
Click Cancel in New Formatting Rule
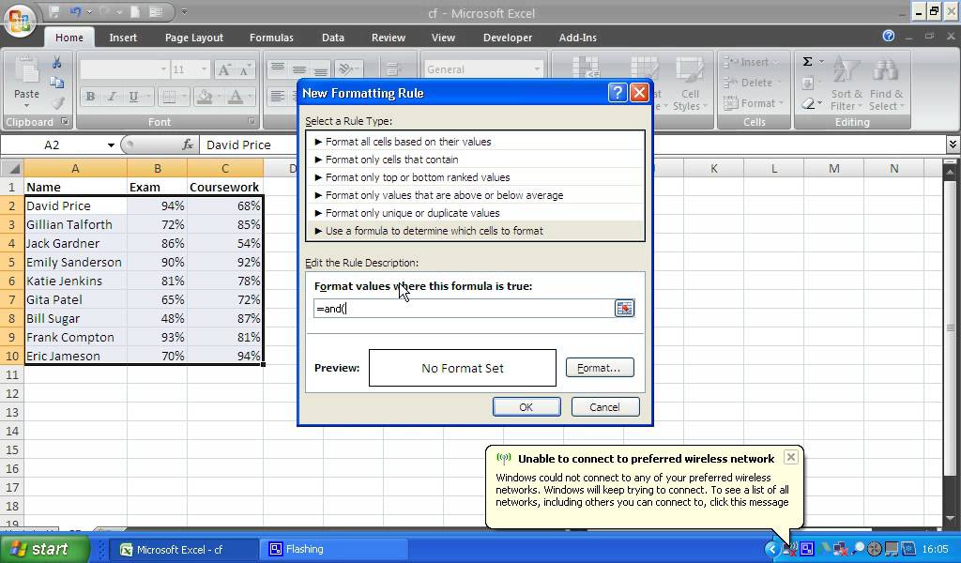coord(605,407)
